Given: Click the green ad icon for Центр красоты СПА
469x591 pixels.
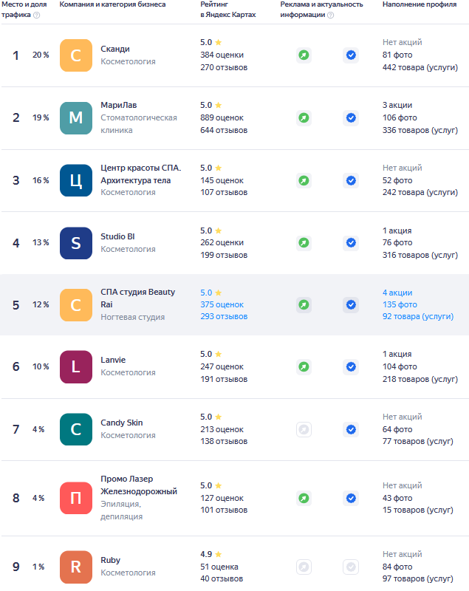Looking at the screenshot, I should pyautogui.click(x=304, y=180).
